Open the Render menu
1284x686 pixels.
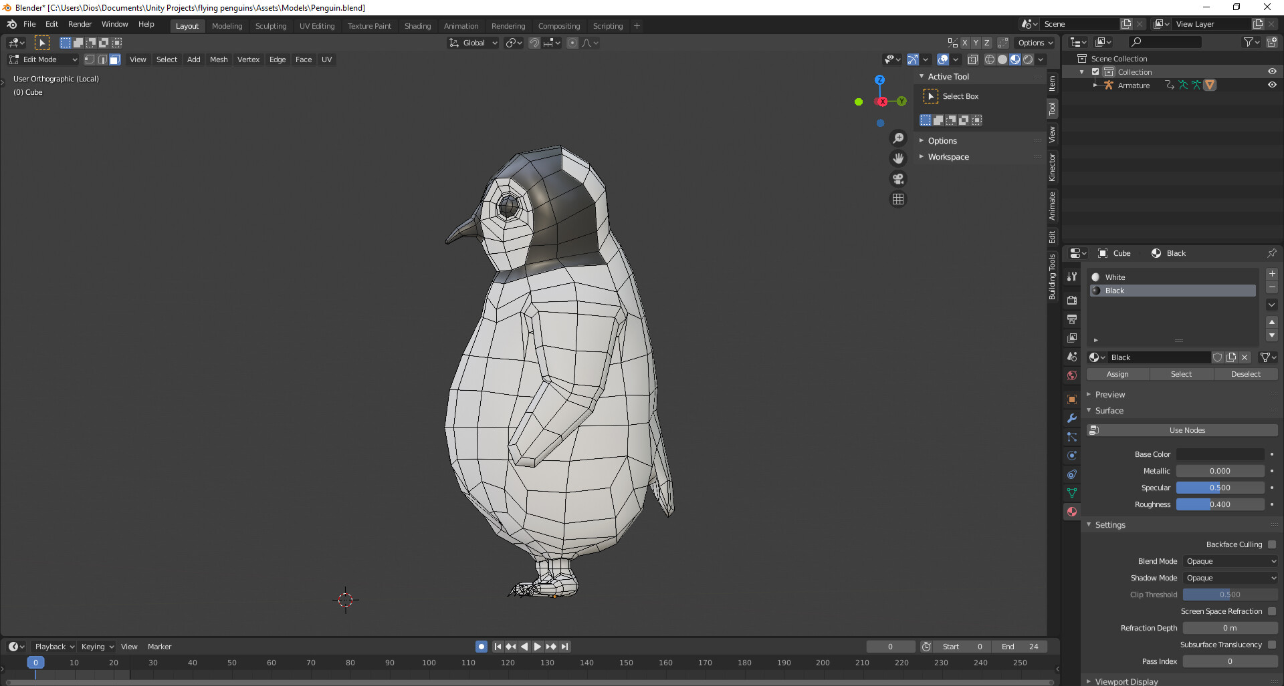pos(80,24)
